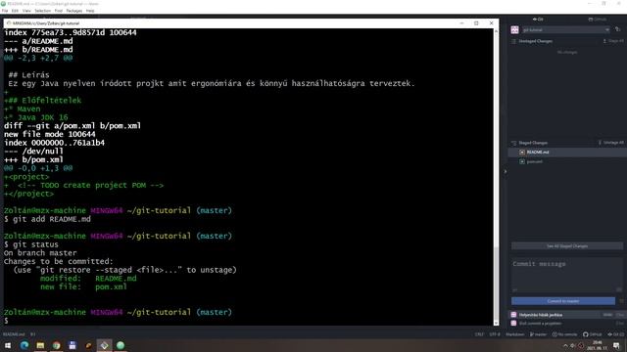This screenshot has height=352, width=627.
Task: Click the Unstaged Changes header icon
Action: click(x=513, y=41)
